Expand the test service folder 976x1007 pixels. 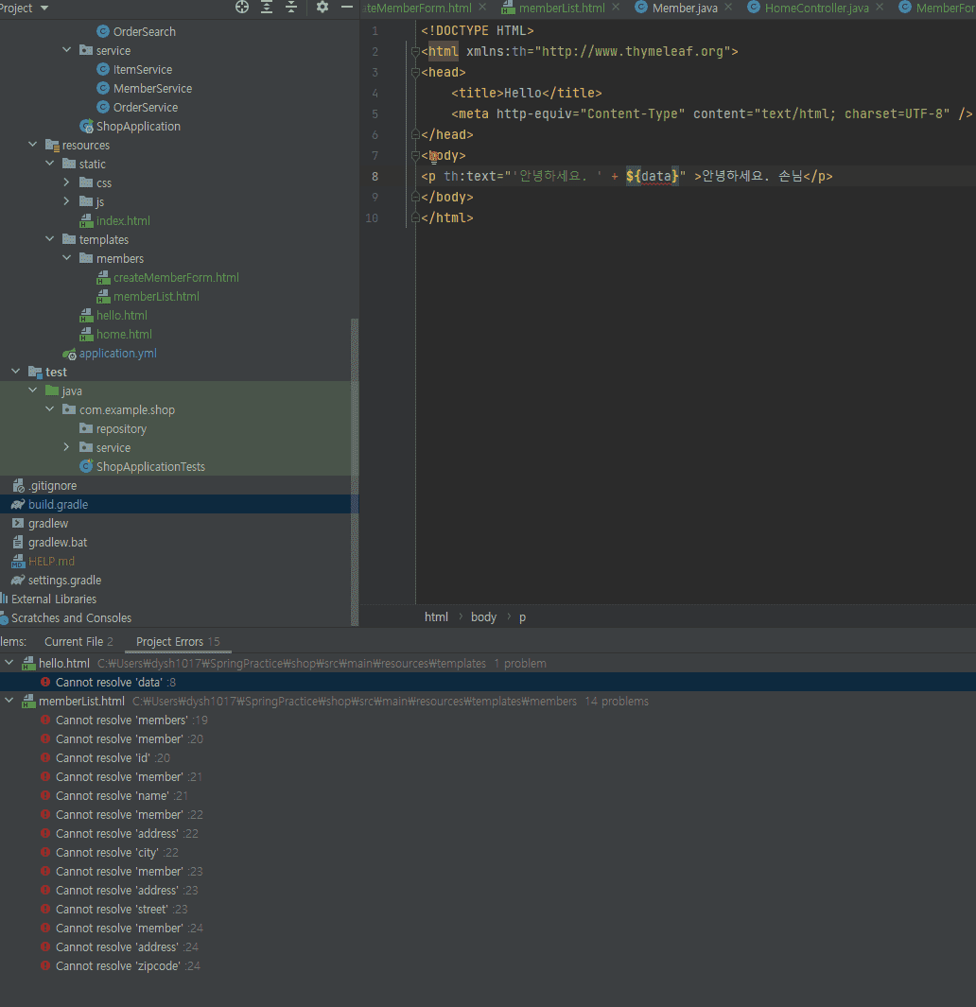click(x=67, y=447)
